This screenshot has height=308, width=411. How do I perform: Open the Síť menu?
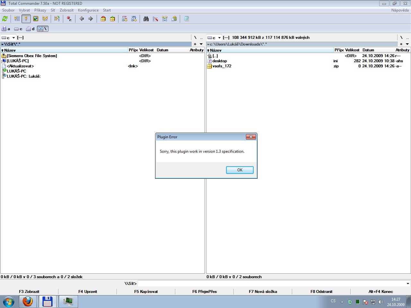click(53, 10)
